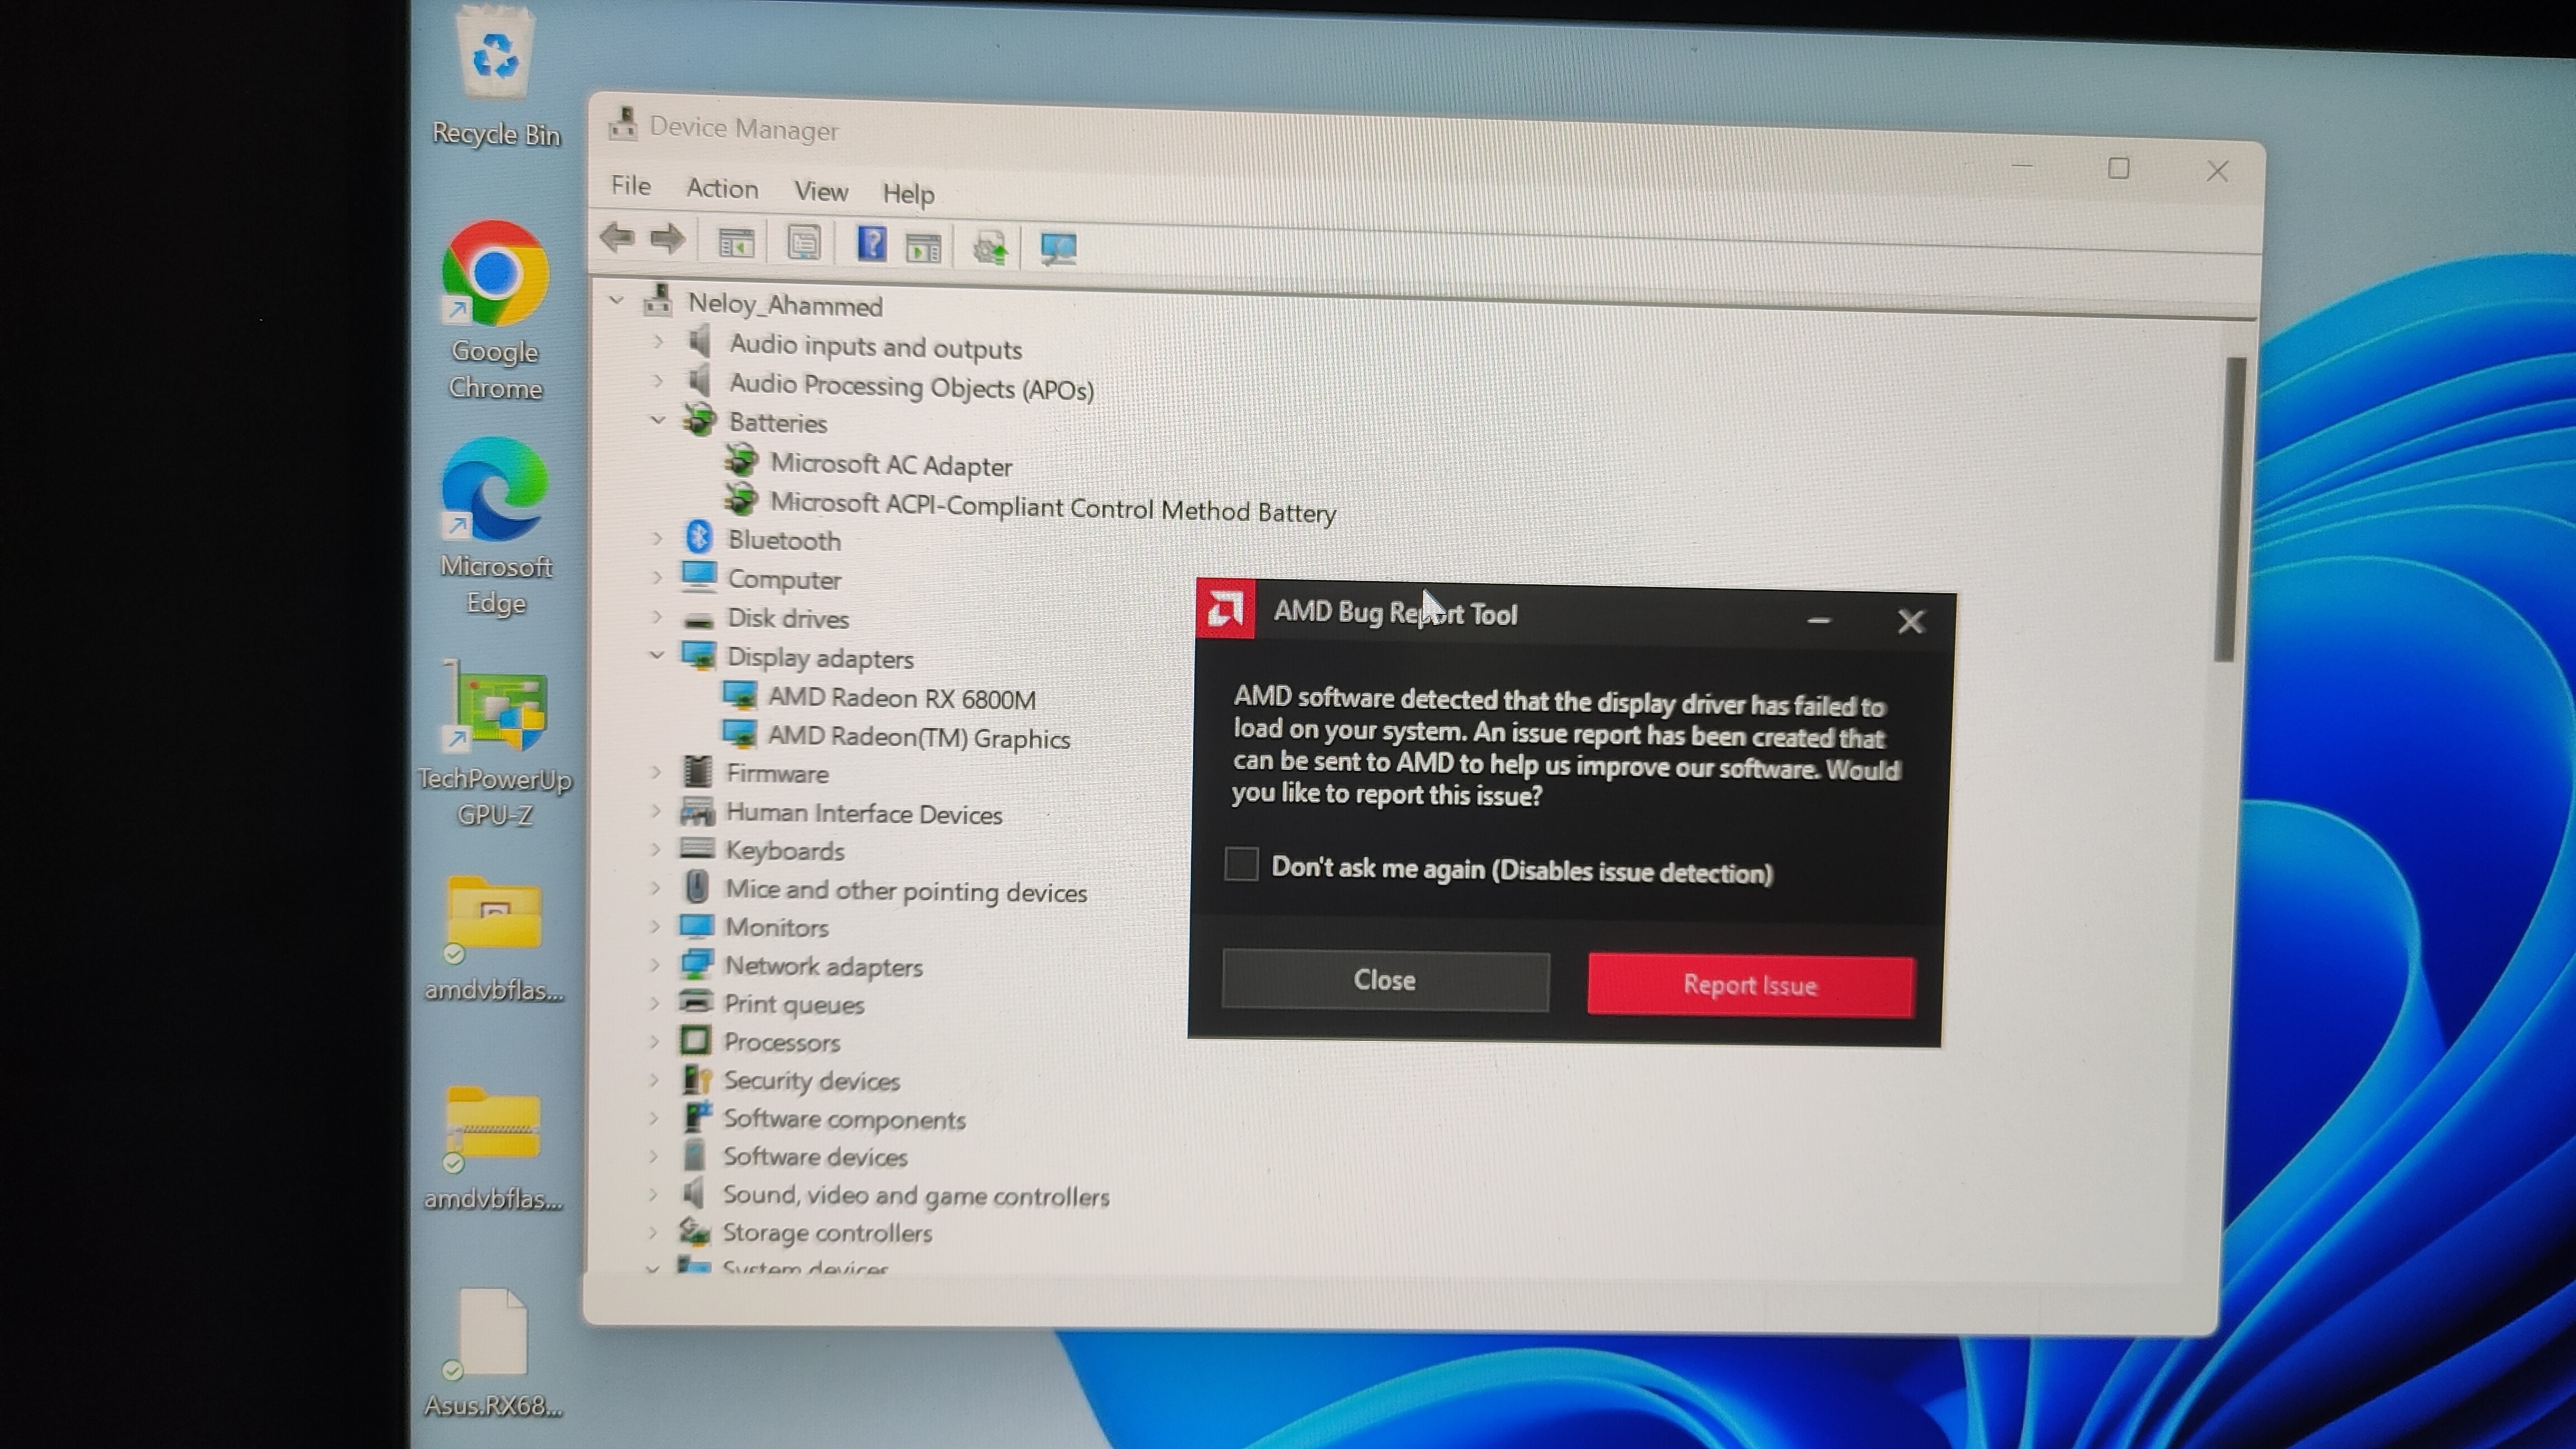This screenshot has width=2576, height=1449.
Task: Minimize the AMD Bug Report Tool window
Action: click(1819, 620)
